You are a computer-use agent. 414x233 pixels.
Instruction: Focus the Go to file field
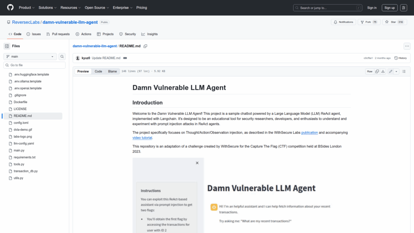pos(35,65)
